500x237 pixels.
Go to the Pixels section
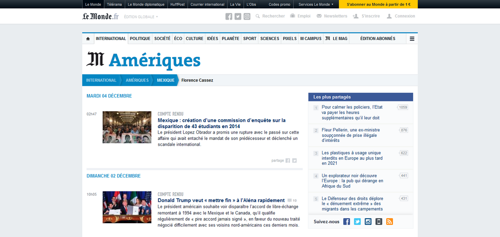pyautogui.click(x=290, y=38)
